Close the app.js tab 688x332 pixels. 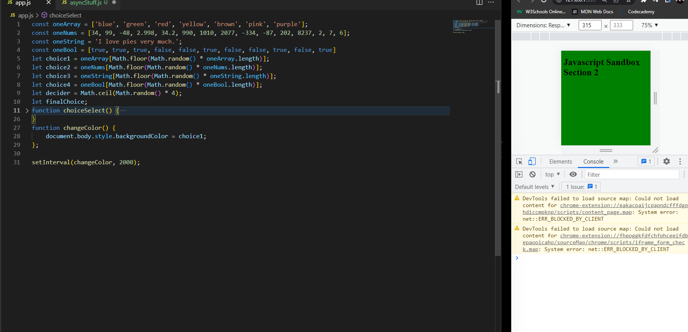[48, 2]
